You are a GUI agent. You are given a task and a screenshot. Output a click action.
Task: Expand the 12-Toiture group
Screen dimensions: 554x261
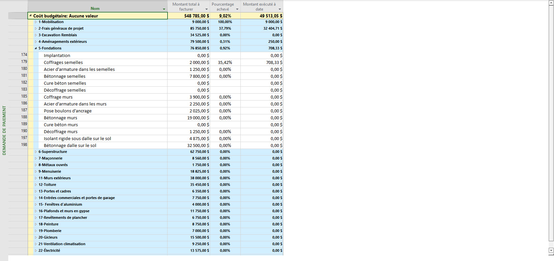click(x=36, y=185)
